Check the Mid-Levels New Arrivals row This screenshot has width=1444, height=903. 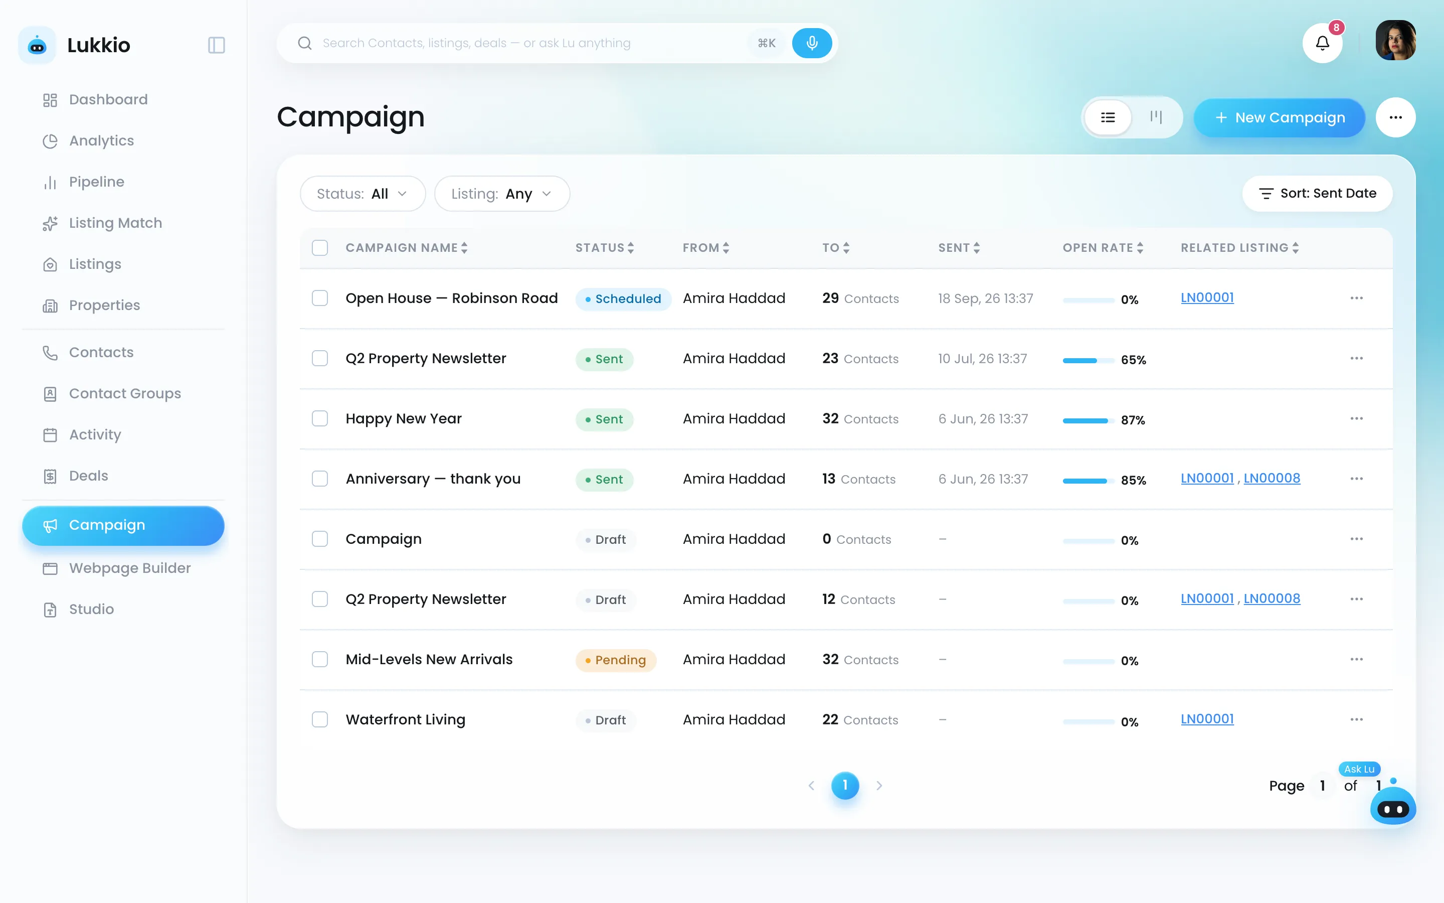click(x=320, y=659)
